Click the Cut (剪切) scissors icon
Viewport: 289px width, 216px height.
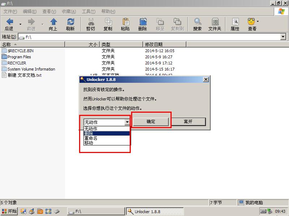pos(91,22)
